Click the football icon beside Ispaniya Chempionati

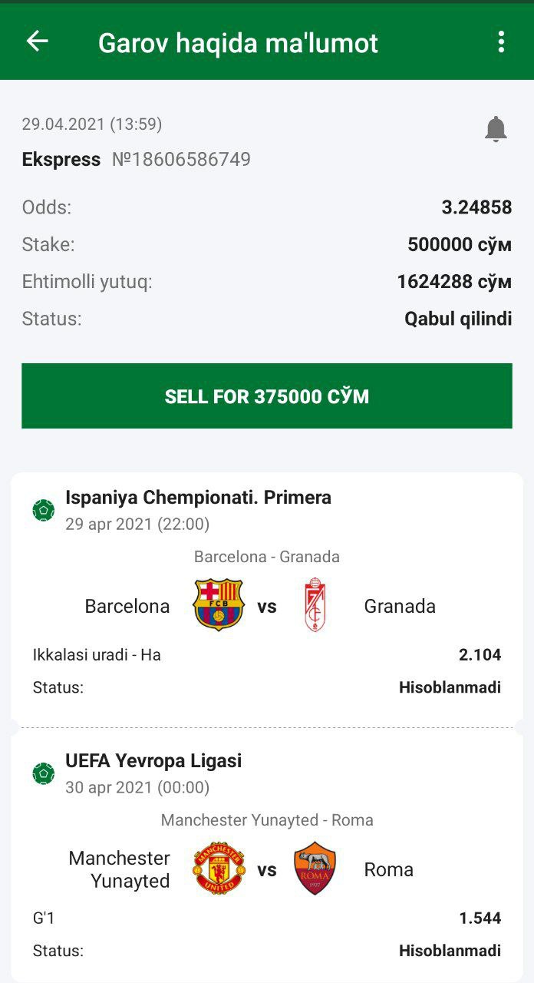point(44,510)
